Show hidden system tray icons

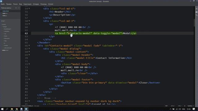tap(170, 109)
